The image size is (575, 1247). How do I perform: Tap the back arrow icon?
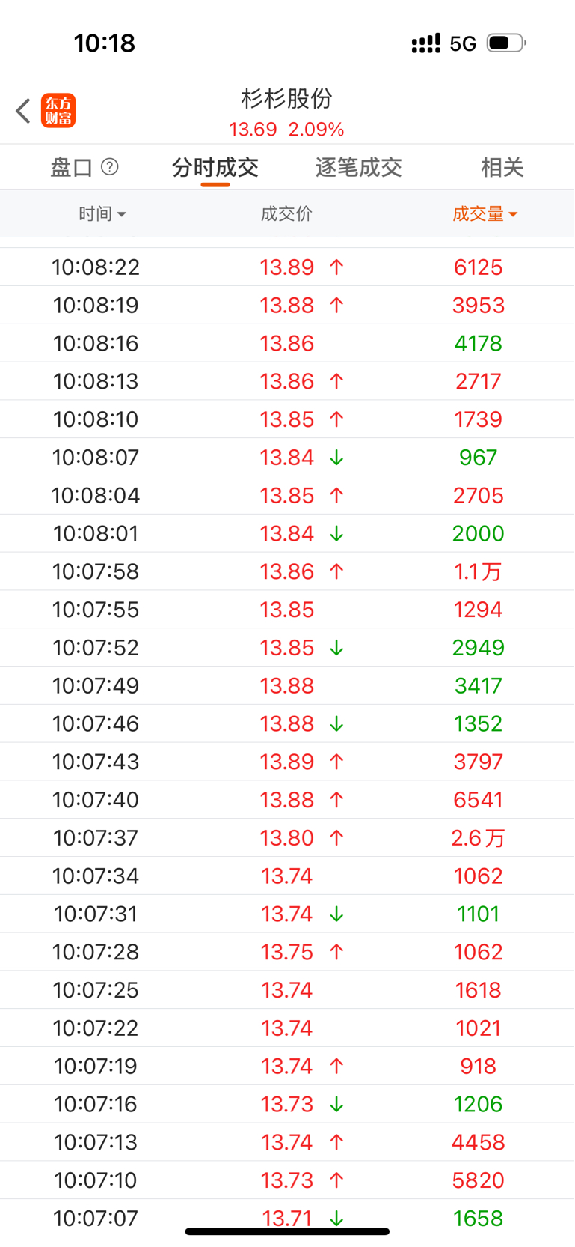23,111
